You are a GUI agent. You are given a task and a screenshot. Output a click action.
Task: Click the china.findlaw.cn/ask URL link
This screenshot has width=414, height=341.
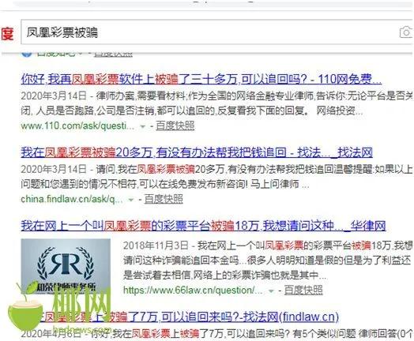tap(72, 199)
